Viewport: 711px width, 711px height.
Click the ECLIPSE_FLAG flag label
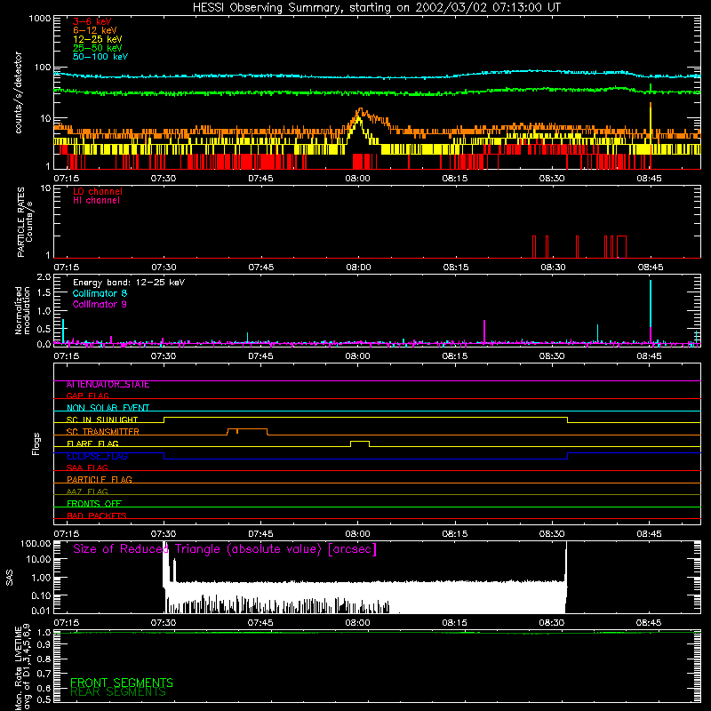[x=97, y=456]
